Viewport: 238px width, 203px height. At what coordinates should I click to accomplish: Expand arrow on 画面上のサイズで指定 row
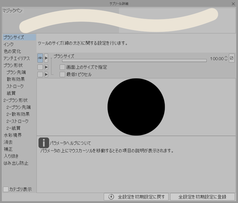click(x=46, y=67)
